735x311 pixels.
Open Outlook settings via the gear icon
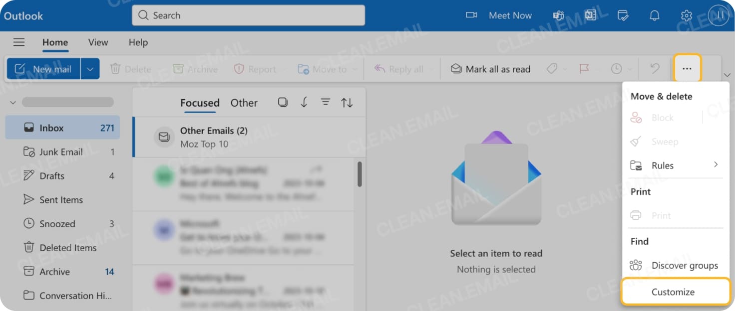click(x=686, y=15)
